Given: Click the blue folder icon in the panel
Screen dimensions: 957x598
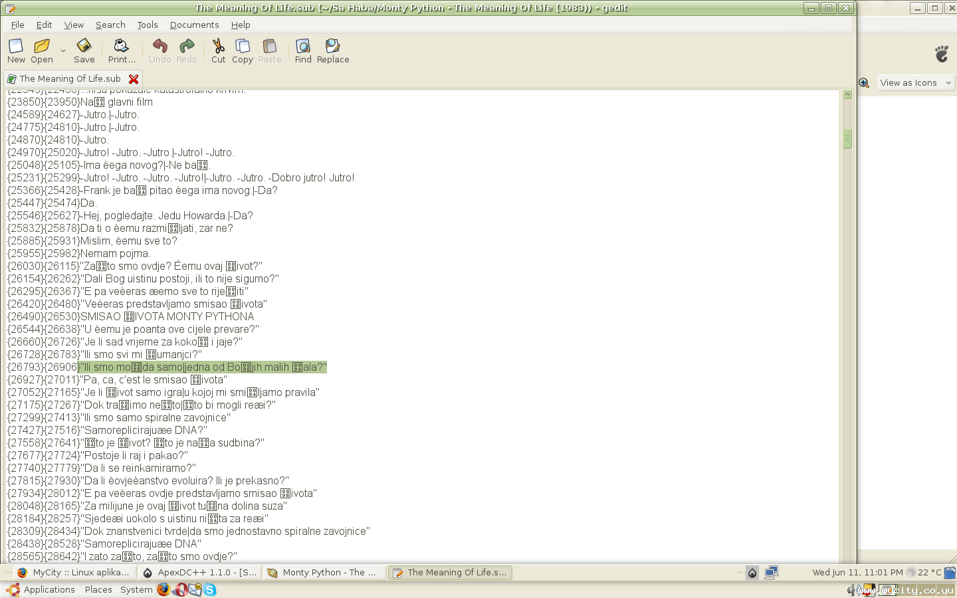Looking at the screenshot, I should pyautogui.click(x=950, y=572).
